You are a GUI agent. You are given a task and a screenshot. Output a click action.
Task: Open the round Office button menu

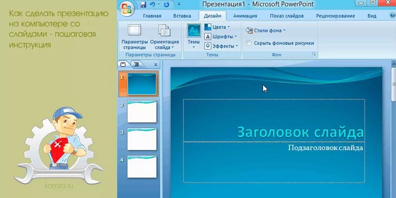pyautogui.click(x=127, y=8)
